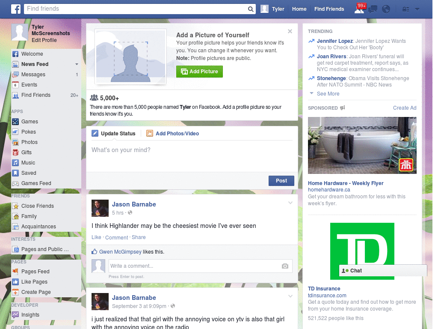Click the Photos app icon

[15, 142]
